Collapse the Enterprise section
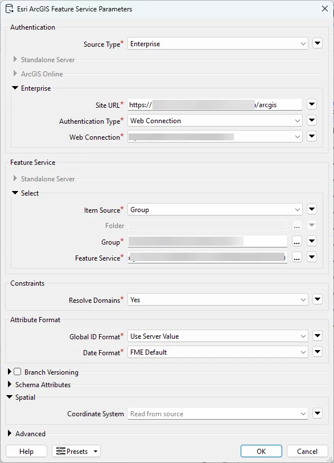 click(15, 88)
